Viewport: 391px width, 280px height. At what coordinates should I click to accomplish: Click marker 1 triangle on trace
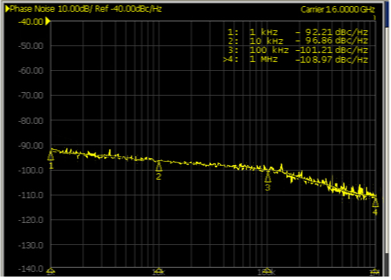pos(50,156)
